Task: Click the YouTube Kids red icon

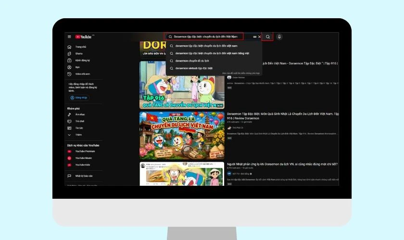Action: pos(69,165)
